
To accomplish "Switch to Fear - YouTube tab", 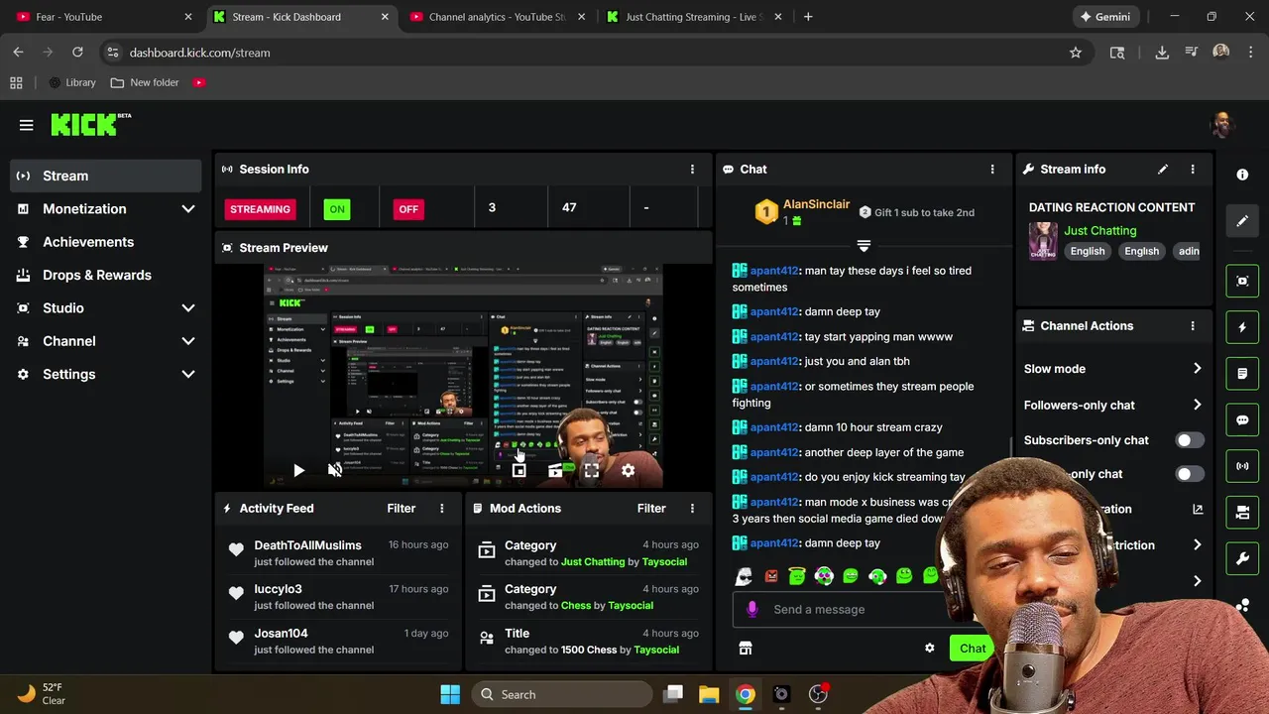I will click(103, 17).
